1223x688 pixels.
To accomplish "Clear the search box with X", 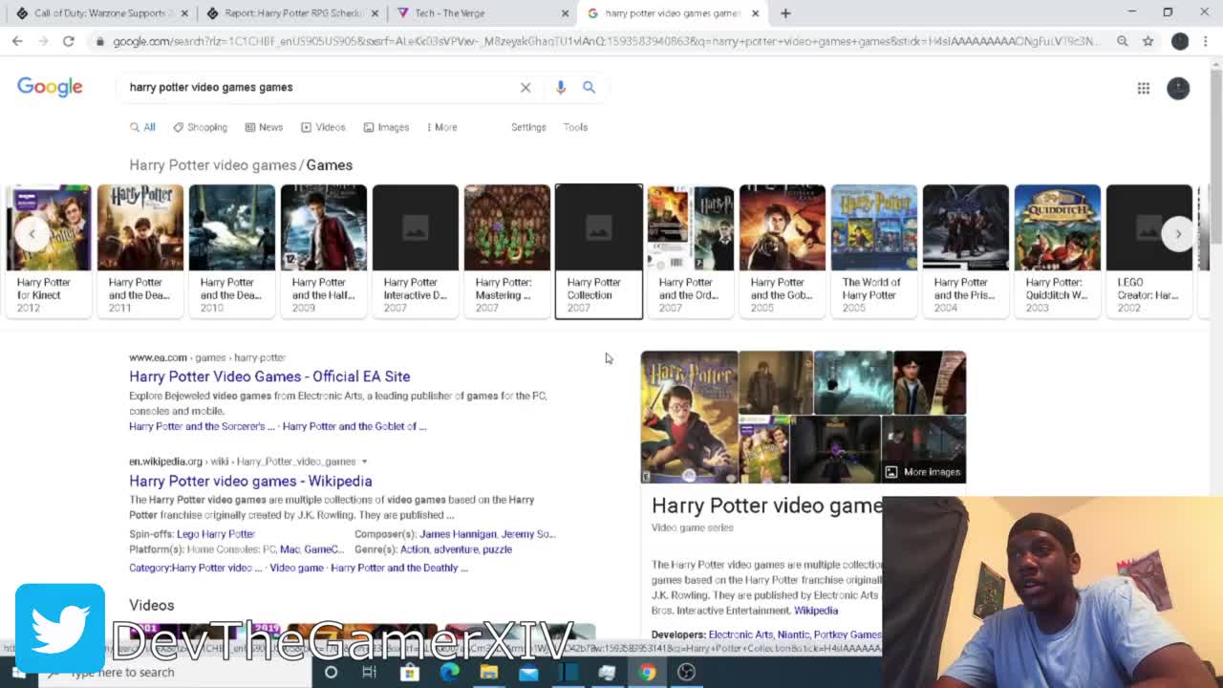I will pyautogui.click(x=526, y=87).
